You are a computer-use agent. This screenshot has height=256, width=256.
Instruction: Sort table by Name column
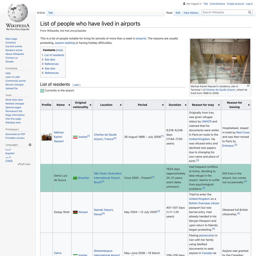tap(69, 105)
